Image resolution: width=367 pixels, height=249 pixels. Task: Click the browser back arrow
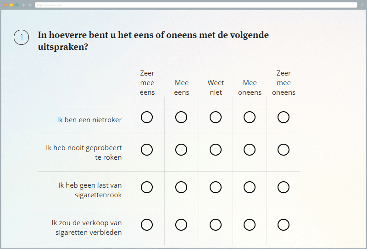pyautogui.click(x=24, y=5)
